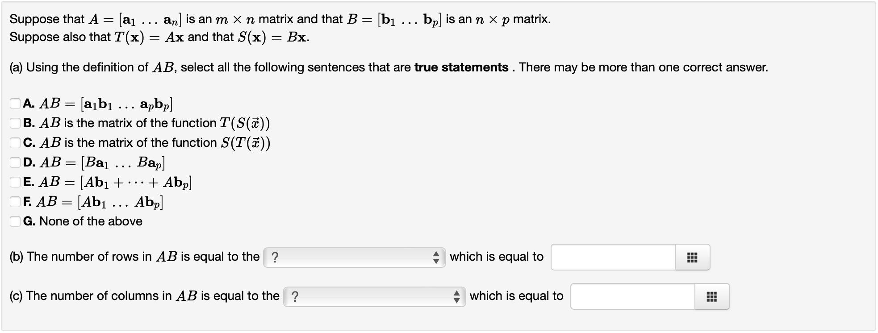The height and width of the screenshot is (333, 878).
Task: Click the up-down arrows on the rows dropdown
Action: point(436,258)
